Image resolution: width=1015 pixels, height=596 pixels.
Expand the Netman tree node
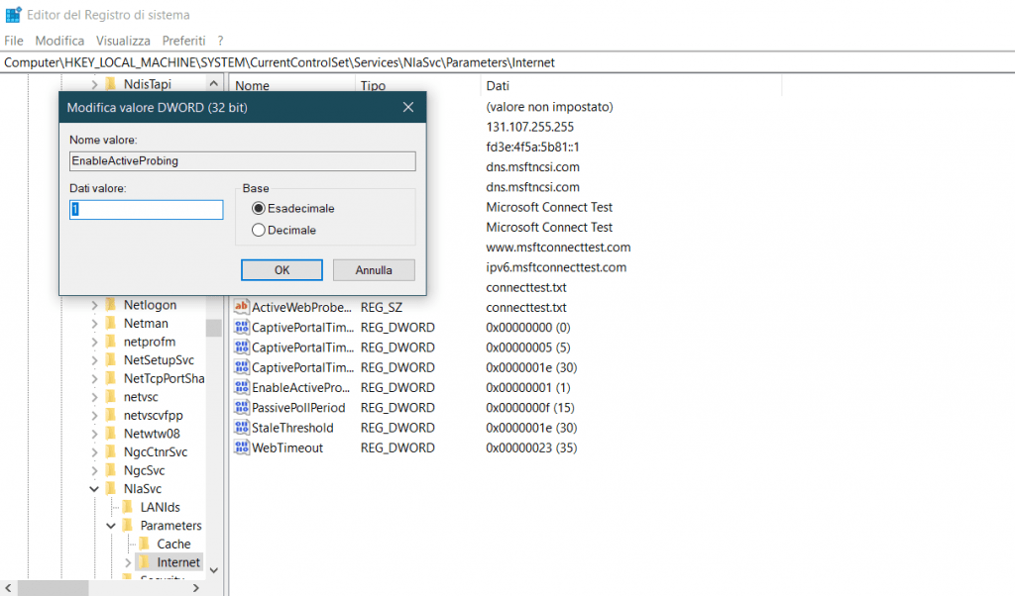[94, 323]
